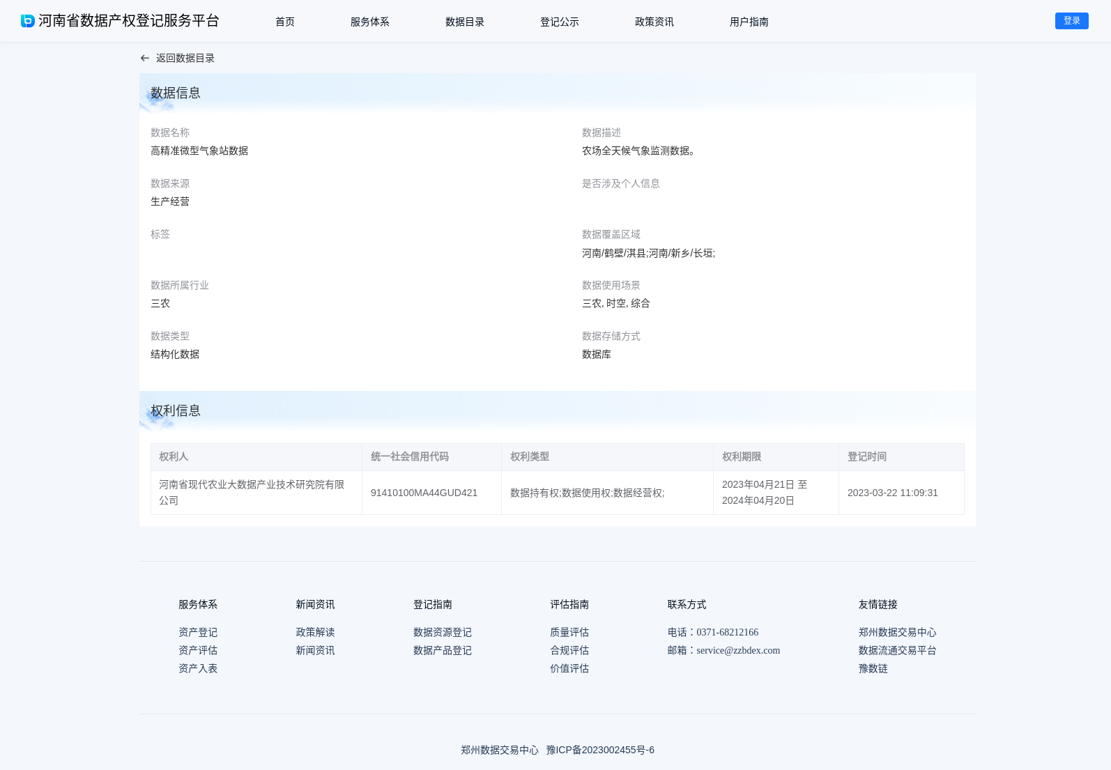Open the 资产入表 footer link
1111x770 pixels.
[198, 668]
